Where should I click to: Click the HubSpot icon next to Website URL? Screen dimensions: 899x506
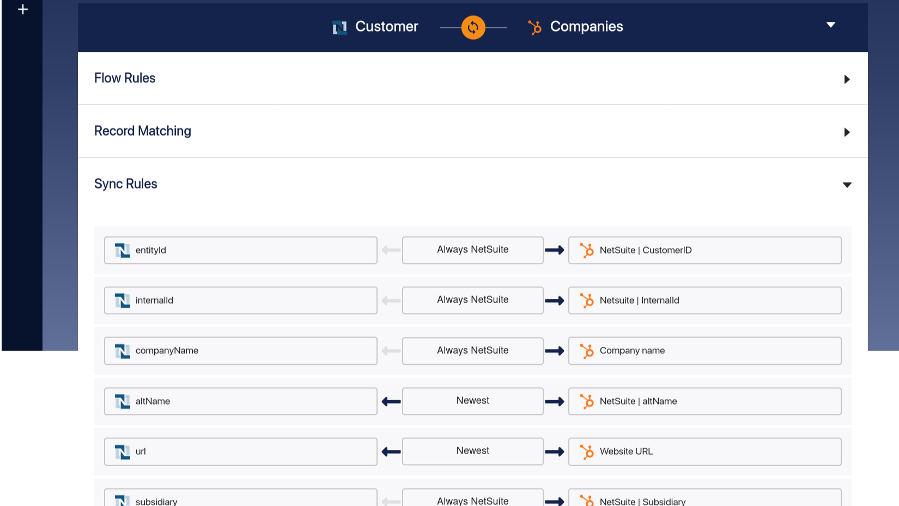[588, 451]
